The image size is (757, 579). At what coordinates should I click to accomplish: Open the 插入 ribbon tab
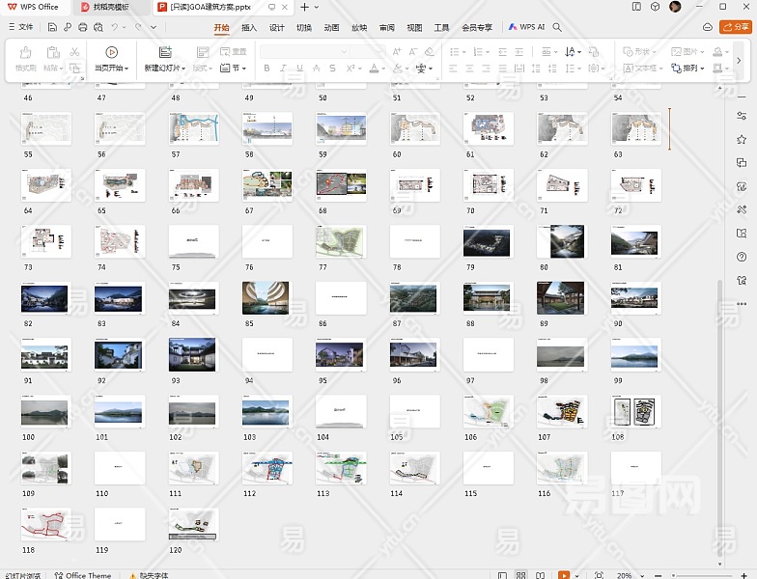click(249, 28)
